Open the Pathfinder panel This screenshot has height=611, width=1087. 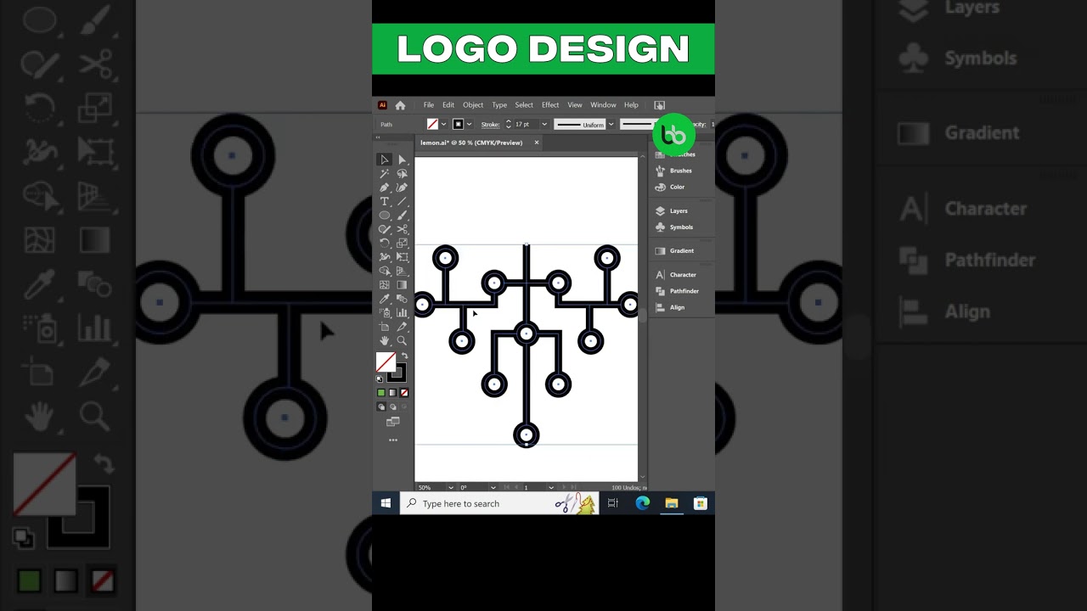pos(677,291)
